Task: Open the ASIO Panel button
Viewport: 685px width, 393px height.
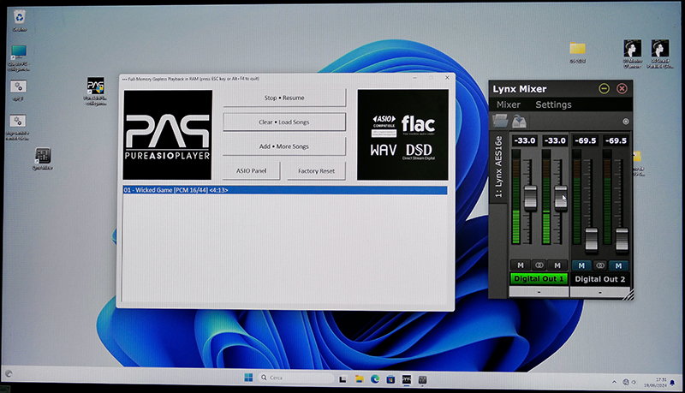Action: pyautogui.click(x=251, y=170)
